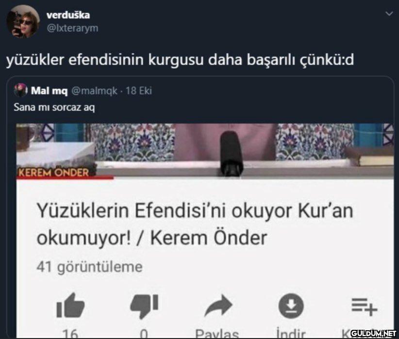Open verduška's profile avatar
399x339 pixels.
23,21
